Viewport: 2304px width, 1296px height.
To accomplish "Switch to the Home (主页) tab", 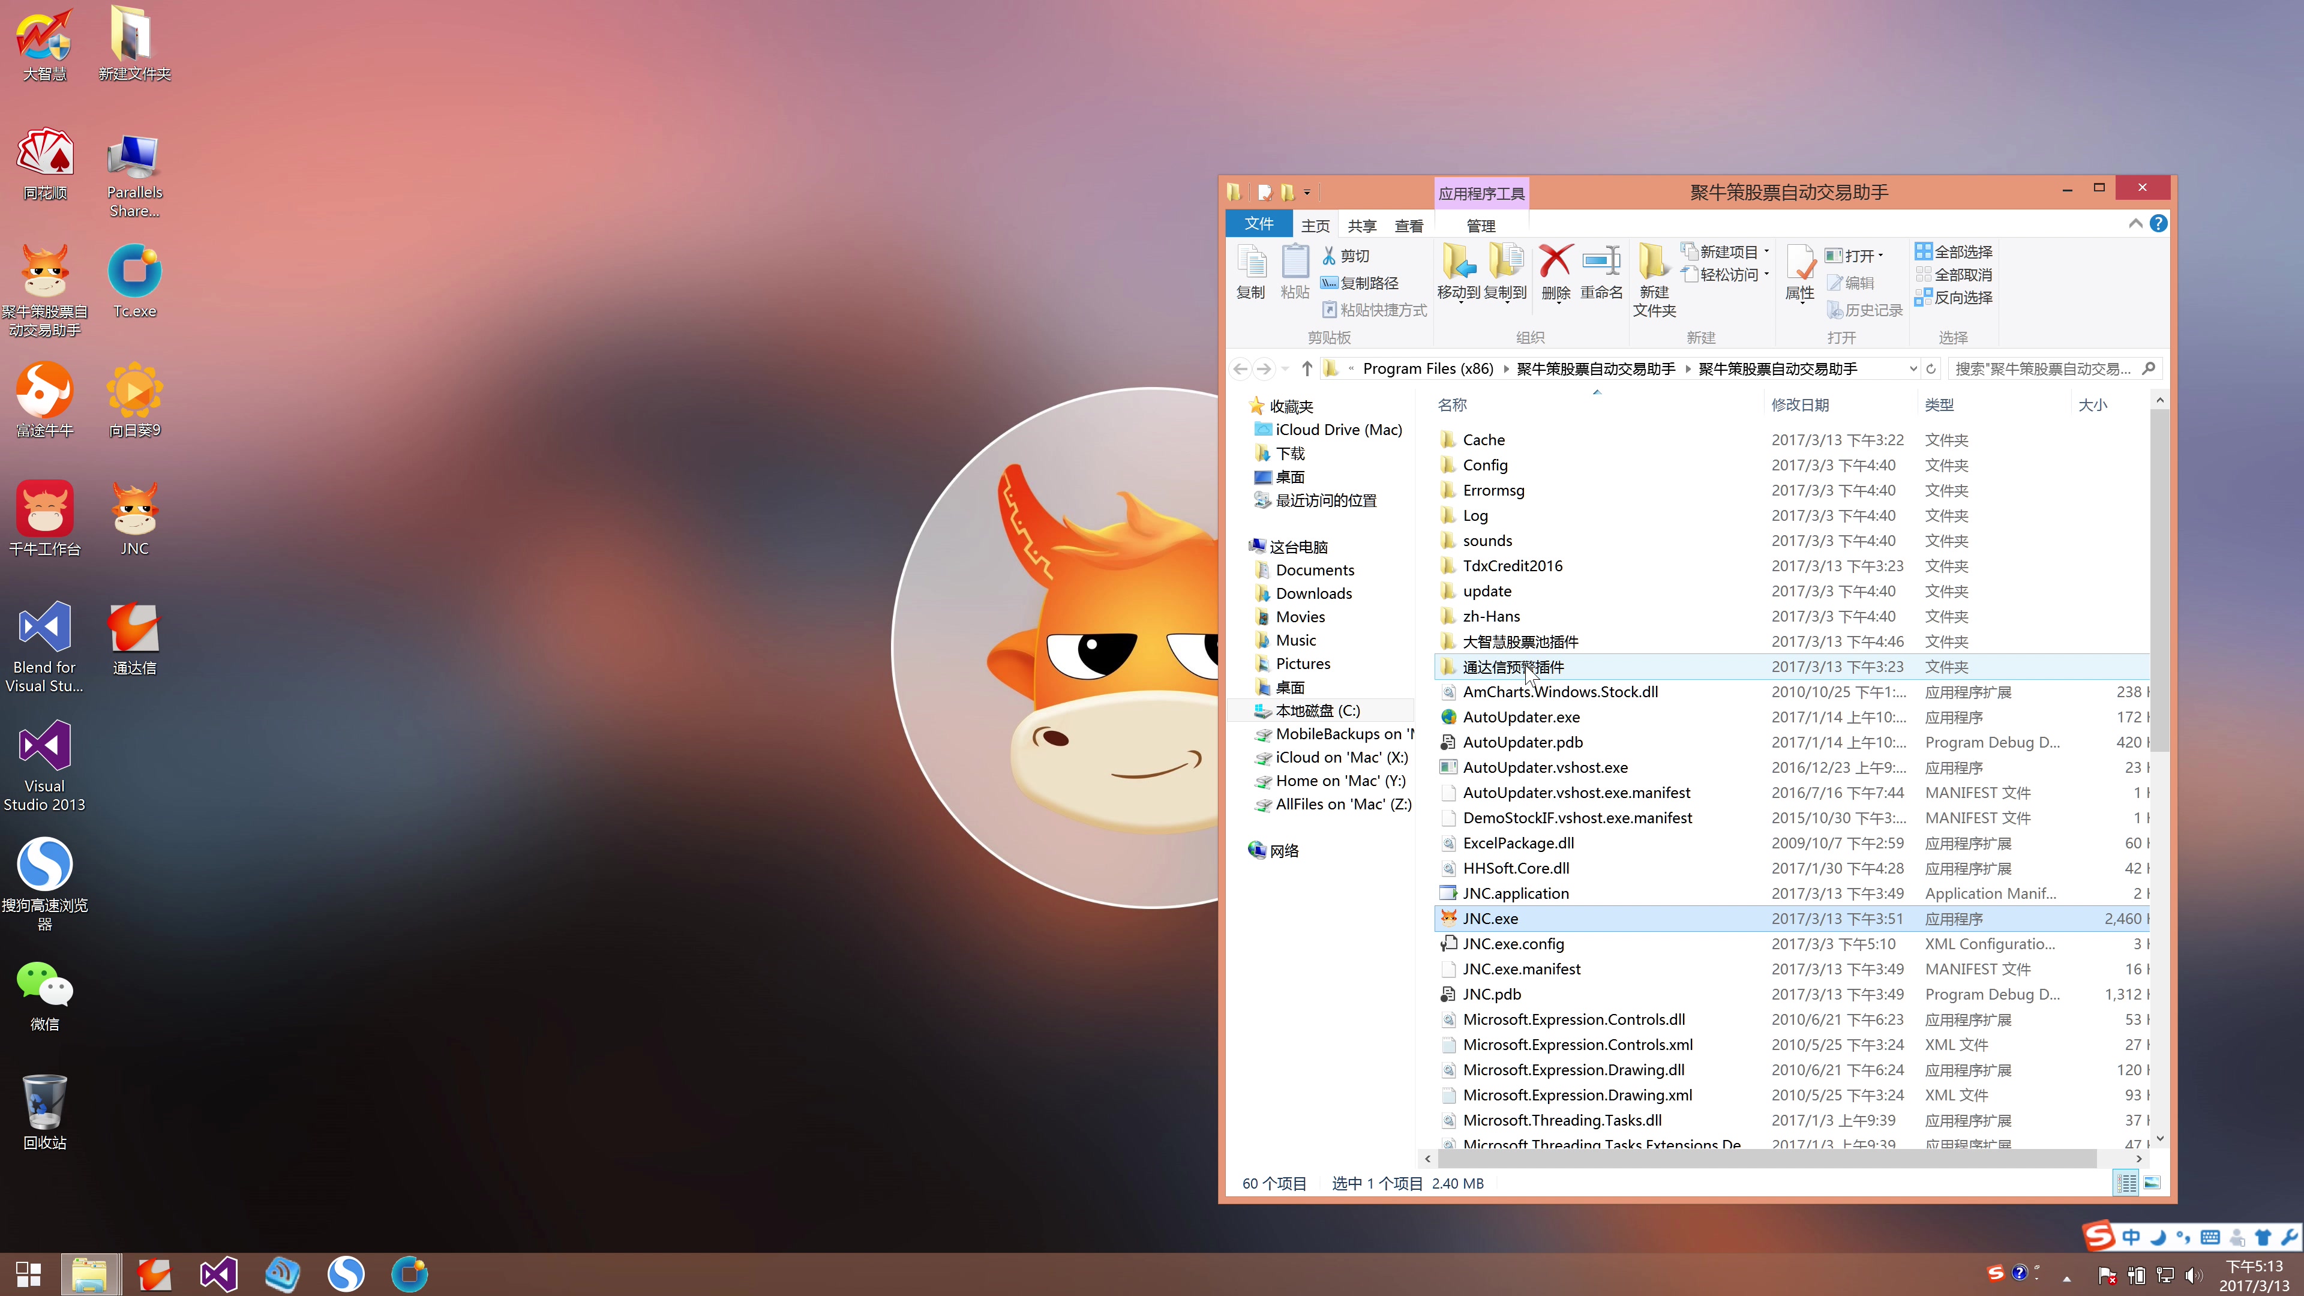I will [x=1315, y=226].
